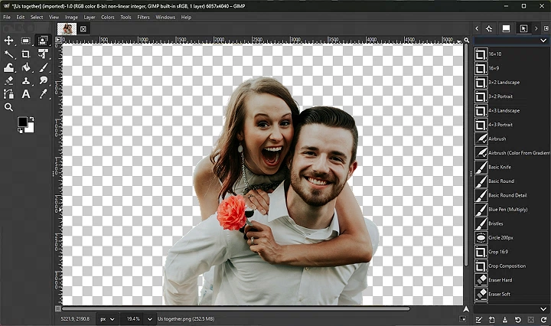551x326 pixels.
Task: Click the black foreground color swatch
Action: coord(23,122)
